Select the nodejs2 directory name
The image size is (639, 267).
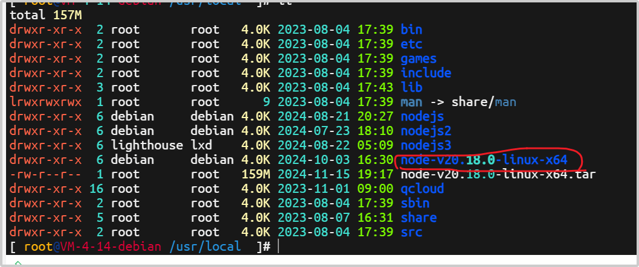click(426, 131)
